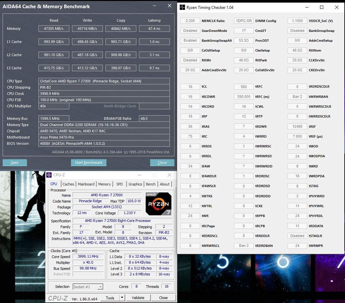345x303 pixels.
Task: Minimize the Ryzen Timing Checker window
Action: (307, 7)
